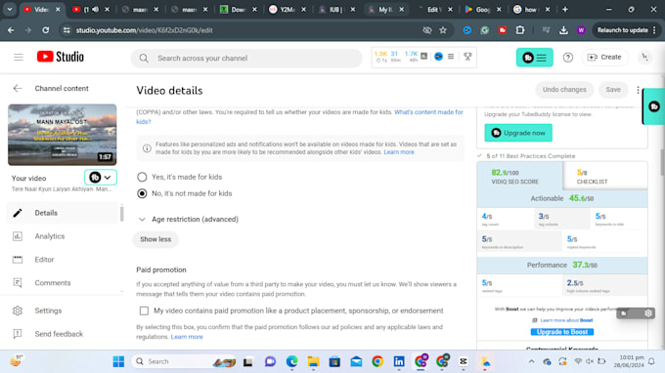Click the Upgrade now button
Screen dimensions: 665x373
[518, 133]
